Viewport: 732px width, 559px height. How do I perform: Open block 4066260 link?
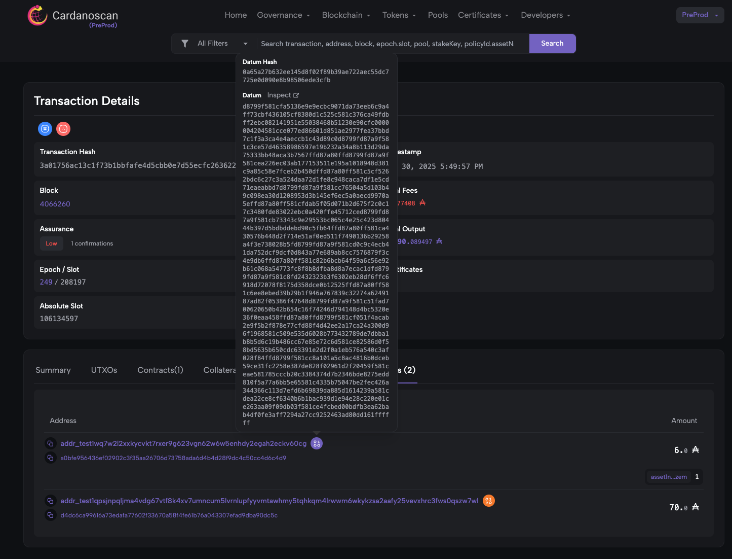click(55, 204)
